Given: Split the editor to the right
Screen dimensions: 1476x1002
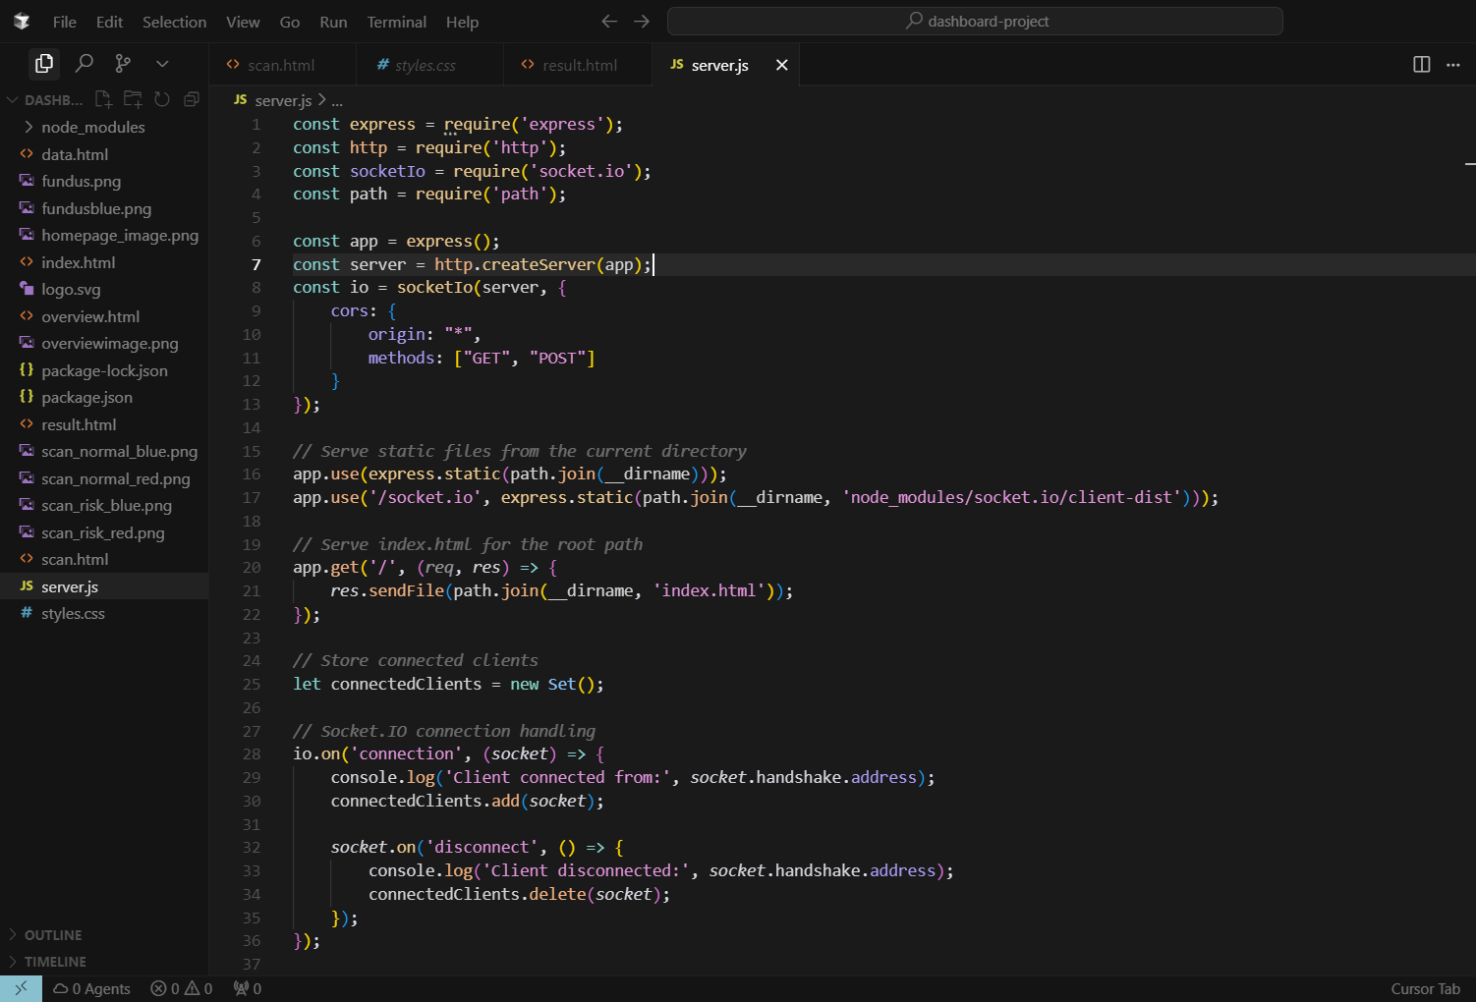Looking at the screenshot, I should [1421, 64].
